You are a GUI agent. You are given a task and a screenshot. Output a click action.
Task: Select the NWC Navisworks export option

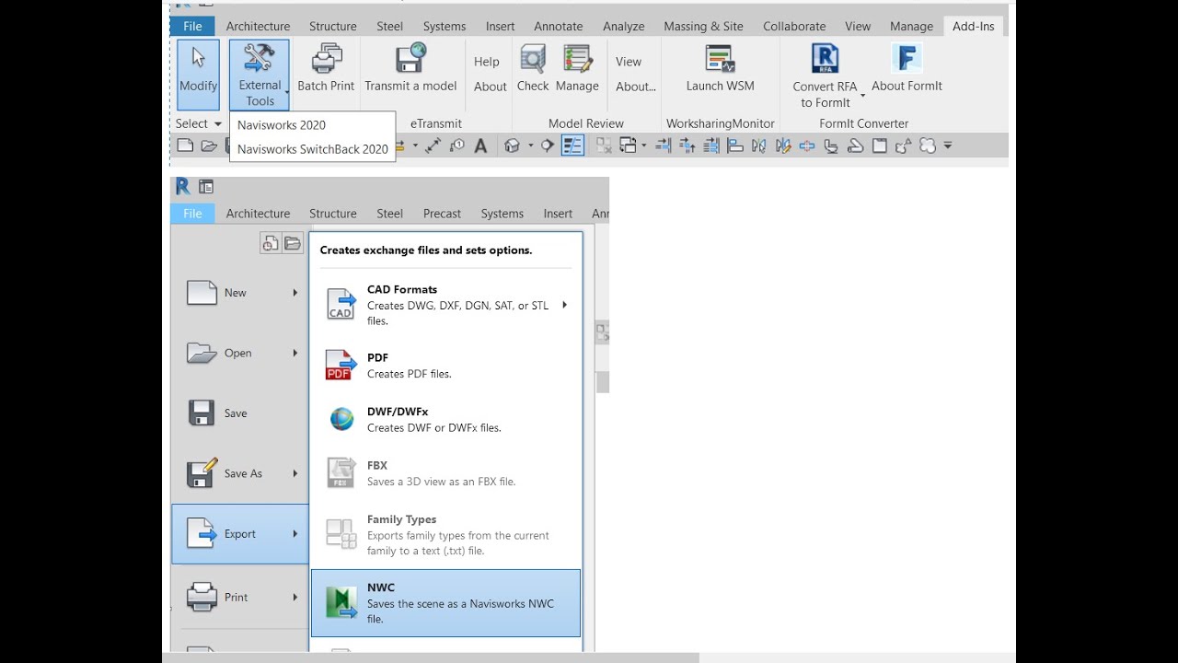[446, 603]
